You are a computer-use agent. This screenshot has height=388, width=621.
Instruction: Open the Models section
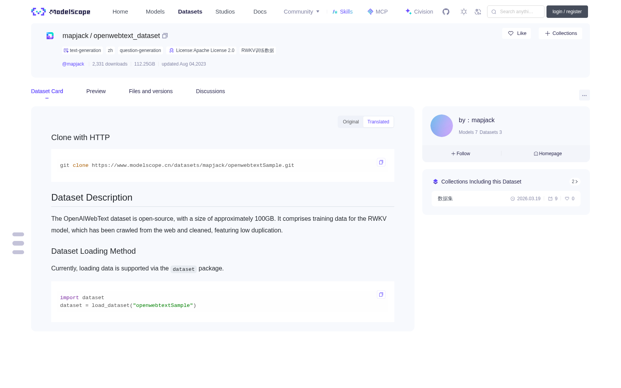(155, 12)
